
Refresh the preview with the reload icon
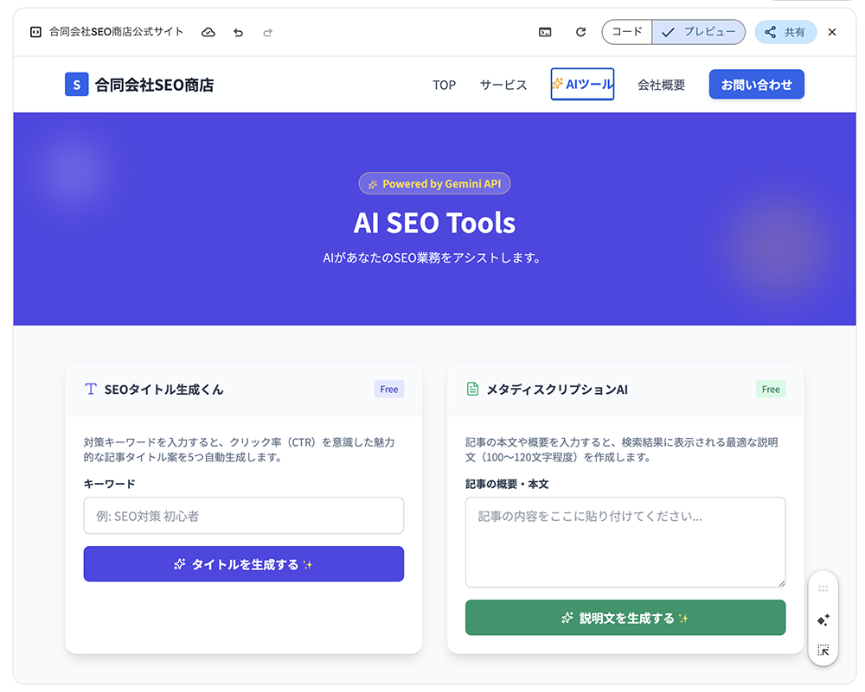coord(580,31)
